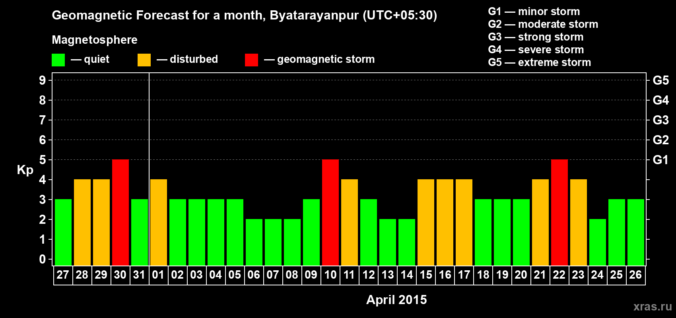This screenshot has width=676, height=318.
Task: Click the green bar for day 09
Action: coord(311,233)
